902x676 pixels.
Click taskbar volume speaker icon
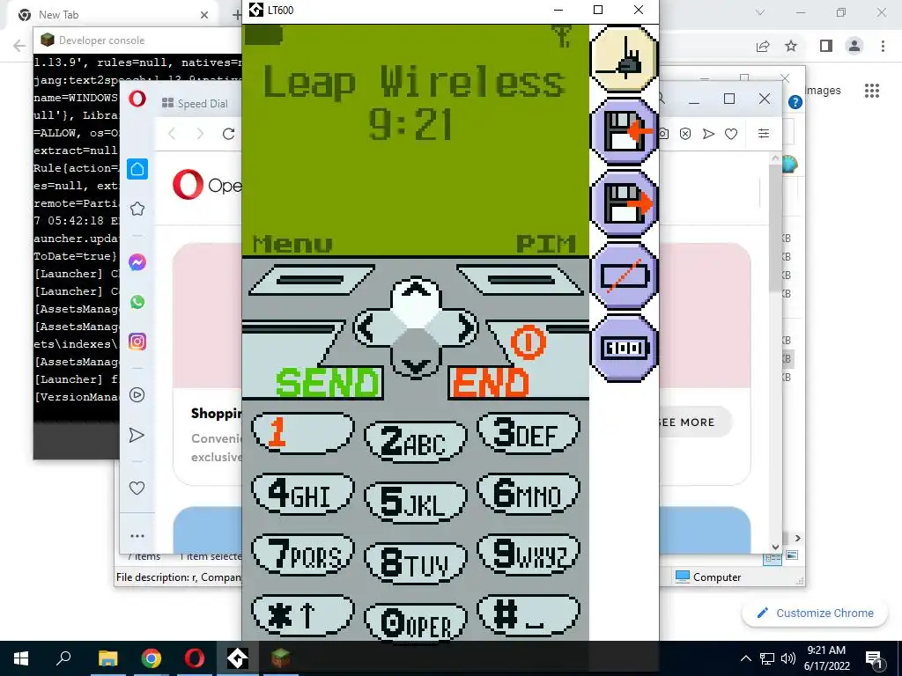pos(788,658)
